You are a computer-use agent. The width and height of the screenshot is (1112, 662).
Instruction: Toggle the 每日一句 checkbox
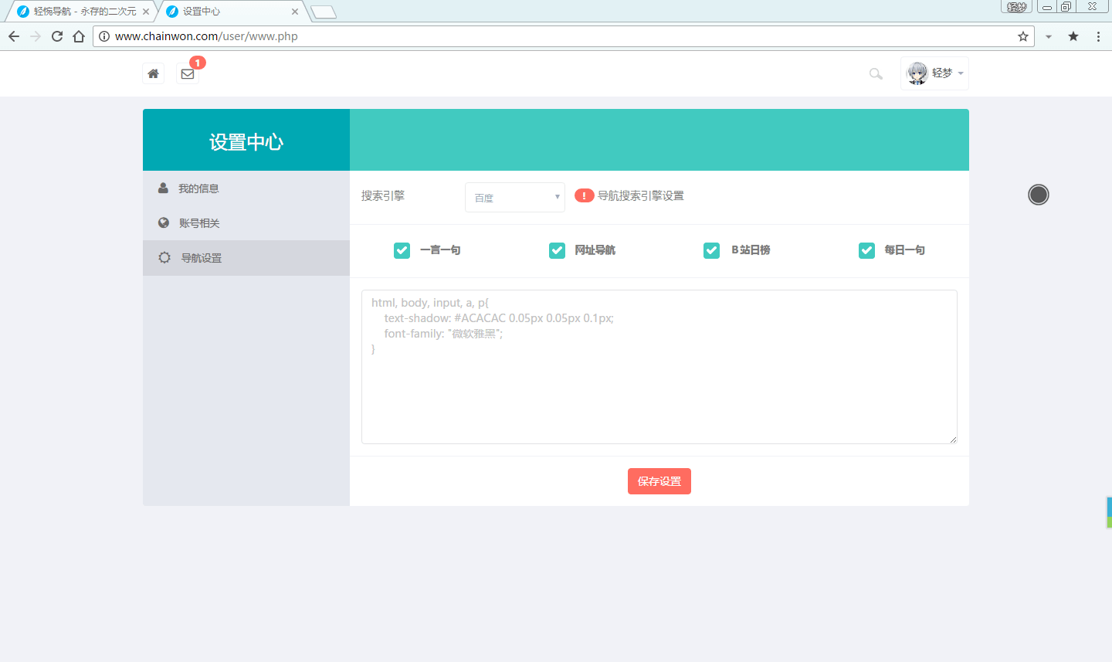click(x=866, y=250)
